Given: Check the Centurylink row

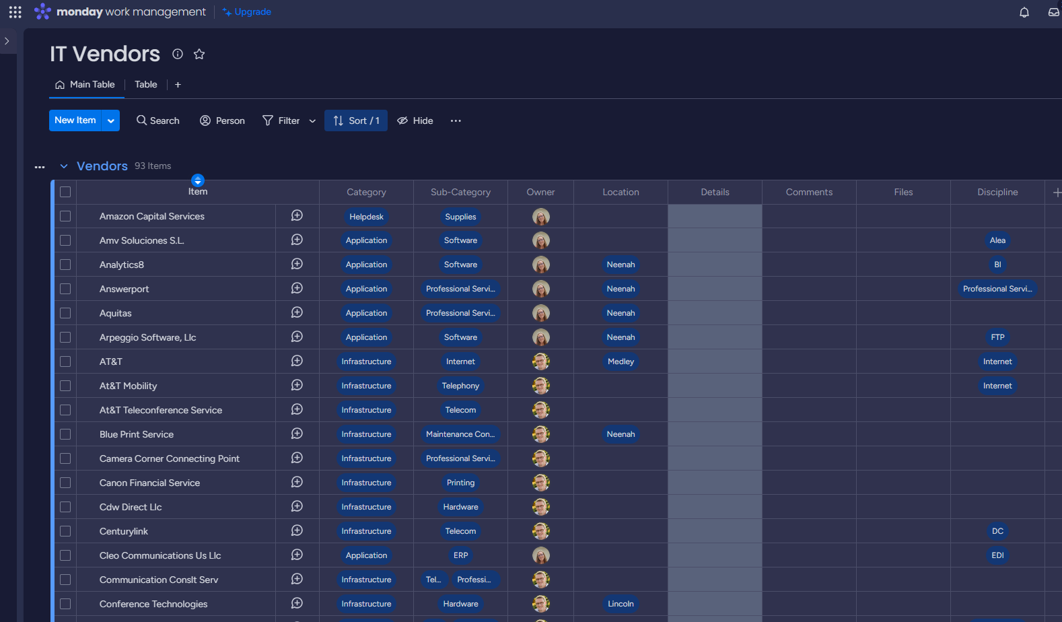Looking at the screenshot, I should (x=65, y=531).
